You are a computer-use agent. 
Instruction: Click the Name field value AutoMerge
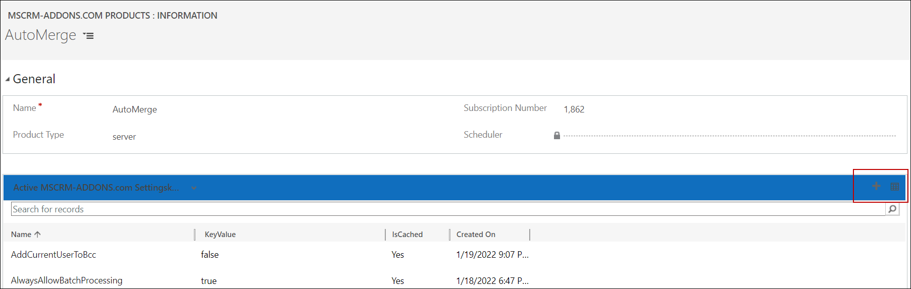(x=135, y=109)
